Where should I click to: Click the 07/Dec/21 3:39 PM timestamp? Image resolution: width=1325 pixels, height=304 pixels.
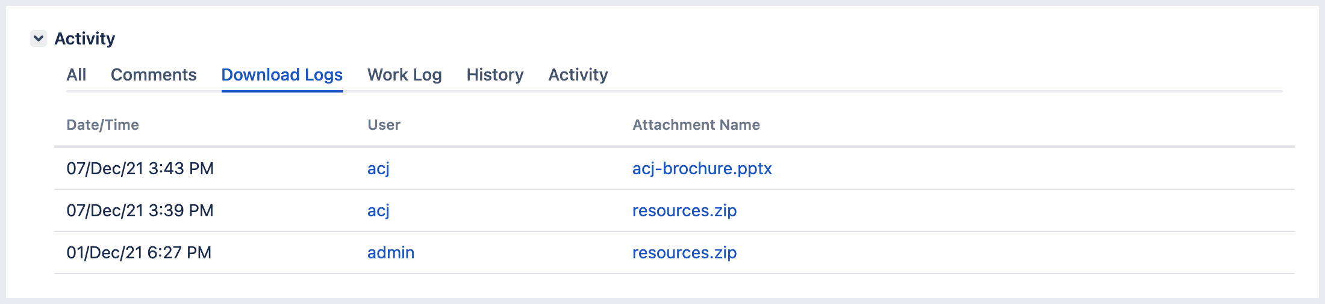(x=140, y=210)
